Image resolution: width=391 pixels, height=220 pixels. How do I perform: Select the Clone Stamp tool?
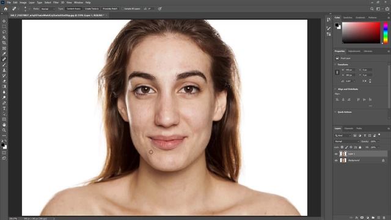(4, 70)
